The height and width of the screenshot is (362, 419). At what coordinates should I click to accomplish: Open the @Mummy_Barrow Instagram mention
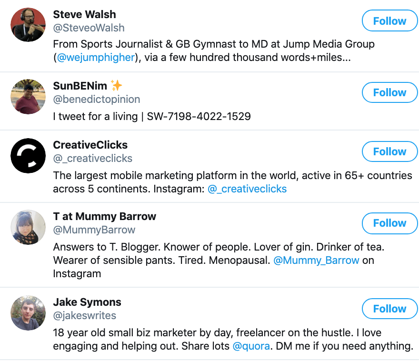[x=316, y=261]
